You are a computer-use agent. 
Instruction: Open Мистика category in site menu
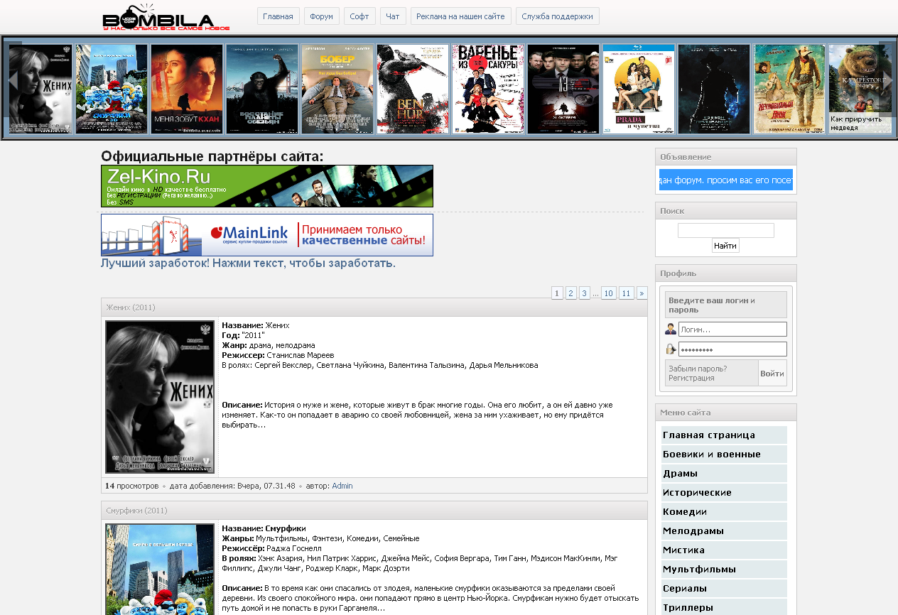pos(724,550)
